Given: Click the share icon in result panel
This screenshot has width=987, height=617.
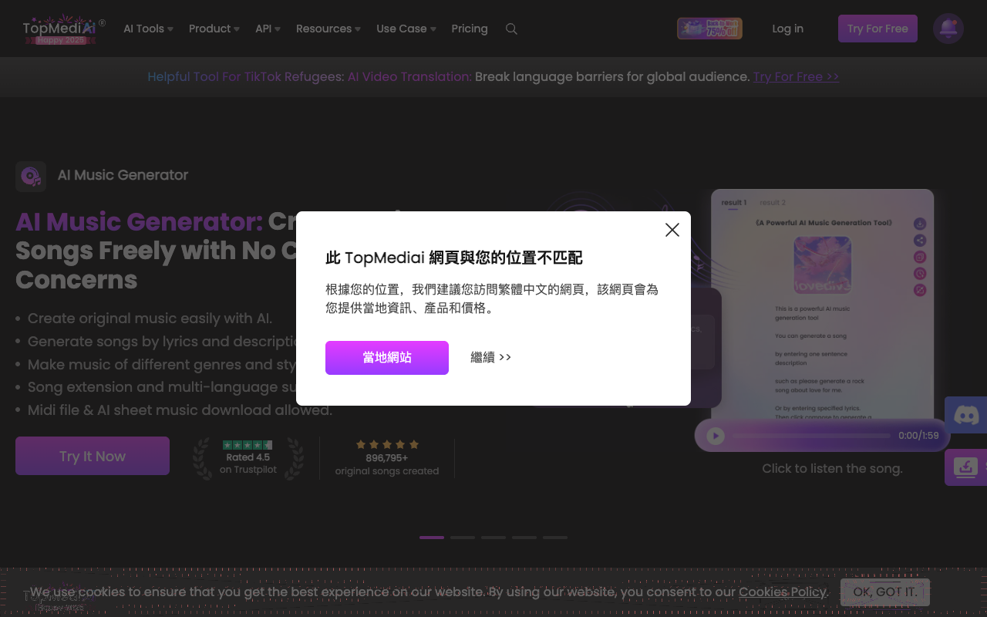Looking at the screenshot, I should pos(920,241).
